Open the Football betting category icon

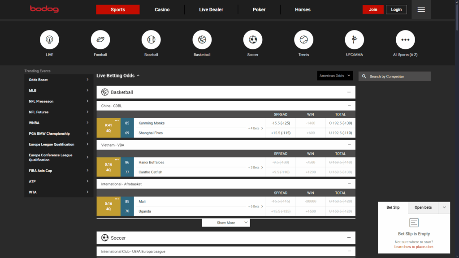pyautogui.click(x=100, y=39)
